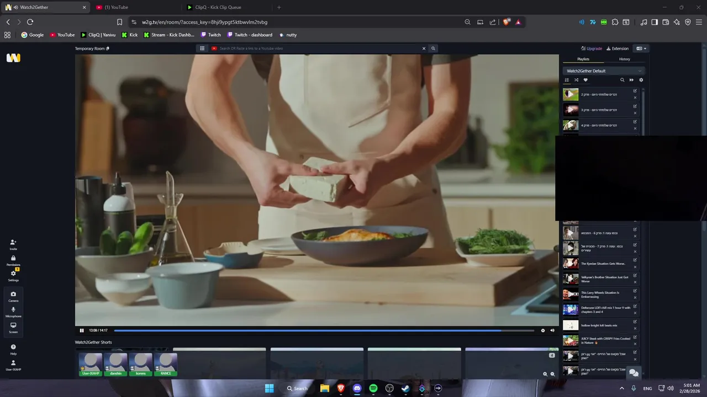Toggle the Camera in left sidebar
The image size is (707, 397).
[x=13, y=296]
